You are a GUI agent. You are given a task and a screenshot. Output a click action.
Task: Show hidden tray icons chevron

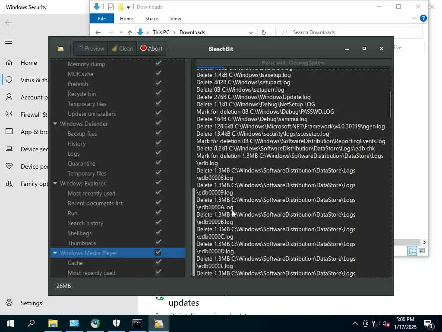point(355,323)
